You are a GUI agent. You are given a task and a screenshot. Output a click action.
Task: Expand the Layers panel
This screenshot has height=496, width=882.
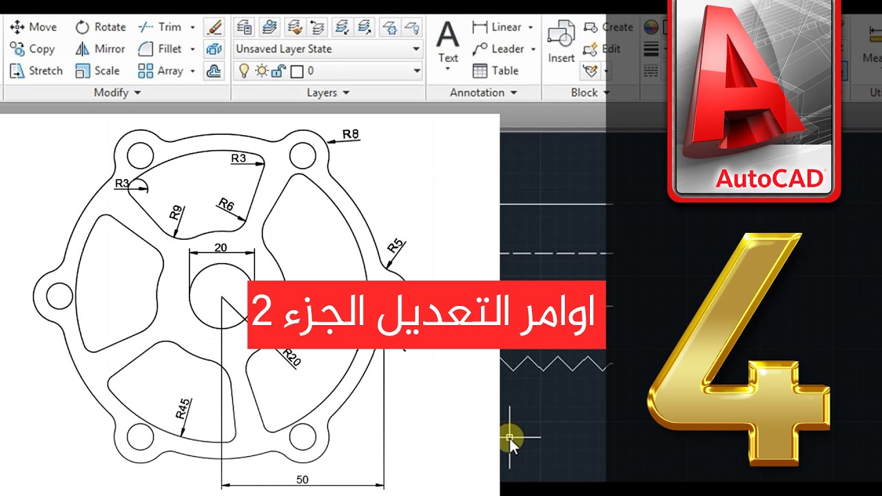point(328,92)
